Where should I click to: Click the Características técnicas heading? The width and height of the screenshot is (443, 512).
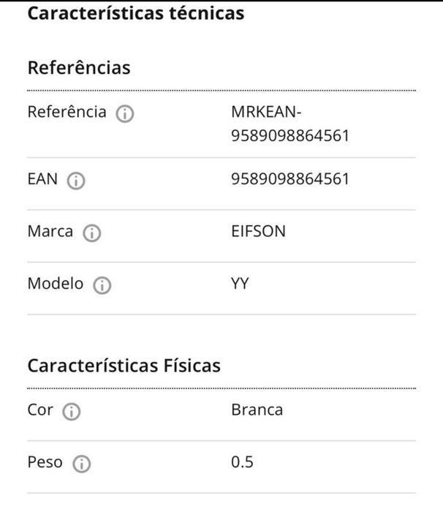(x=135, y=14)
